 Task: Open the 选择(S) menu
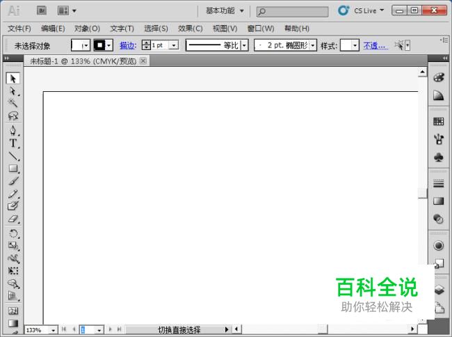pos(156,29)
